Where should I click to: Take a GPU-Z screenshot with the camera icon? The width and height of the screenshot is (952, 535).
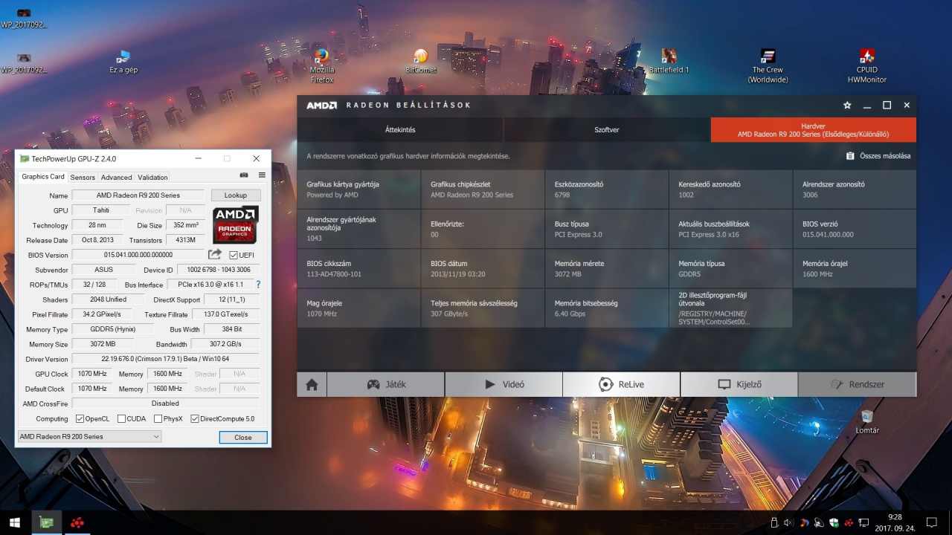click(x=244, y=175)
